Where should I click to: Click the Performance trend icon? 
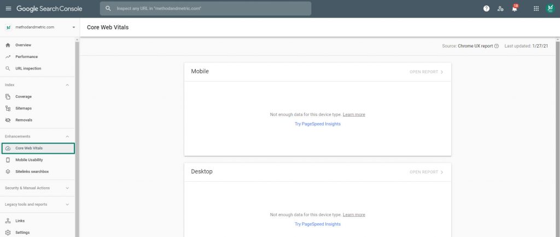8,57
